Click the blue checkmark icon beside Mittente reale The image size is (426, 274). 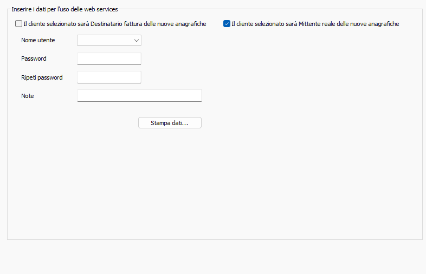click(227, 24)
